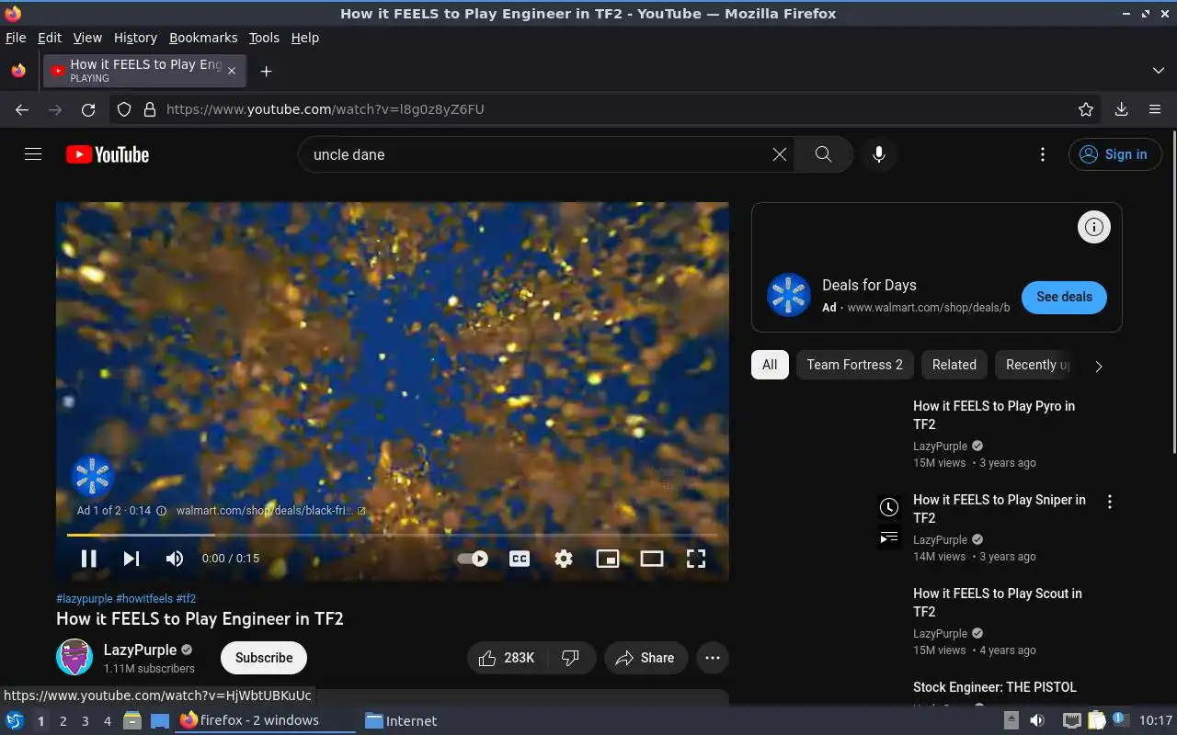This screenshot has height=735, width=1177.
Task: Visit walmart.com ad link in player
Action: (270, 511)
